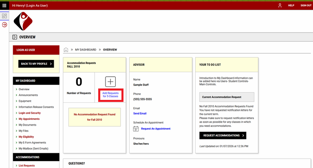Open My E-Form Agreements
This screenshot has height=168, width=313.
32,143
